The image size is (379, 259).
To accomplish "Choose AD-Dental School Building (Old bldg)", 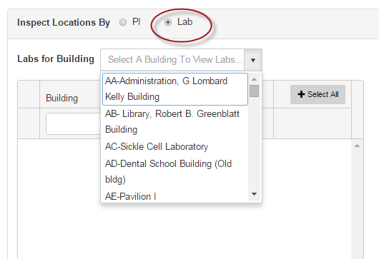I will pyautogui.click(x=175, y=171).
